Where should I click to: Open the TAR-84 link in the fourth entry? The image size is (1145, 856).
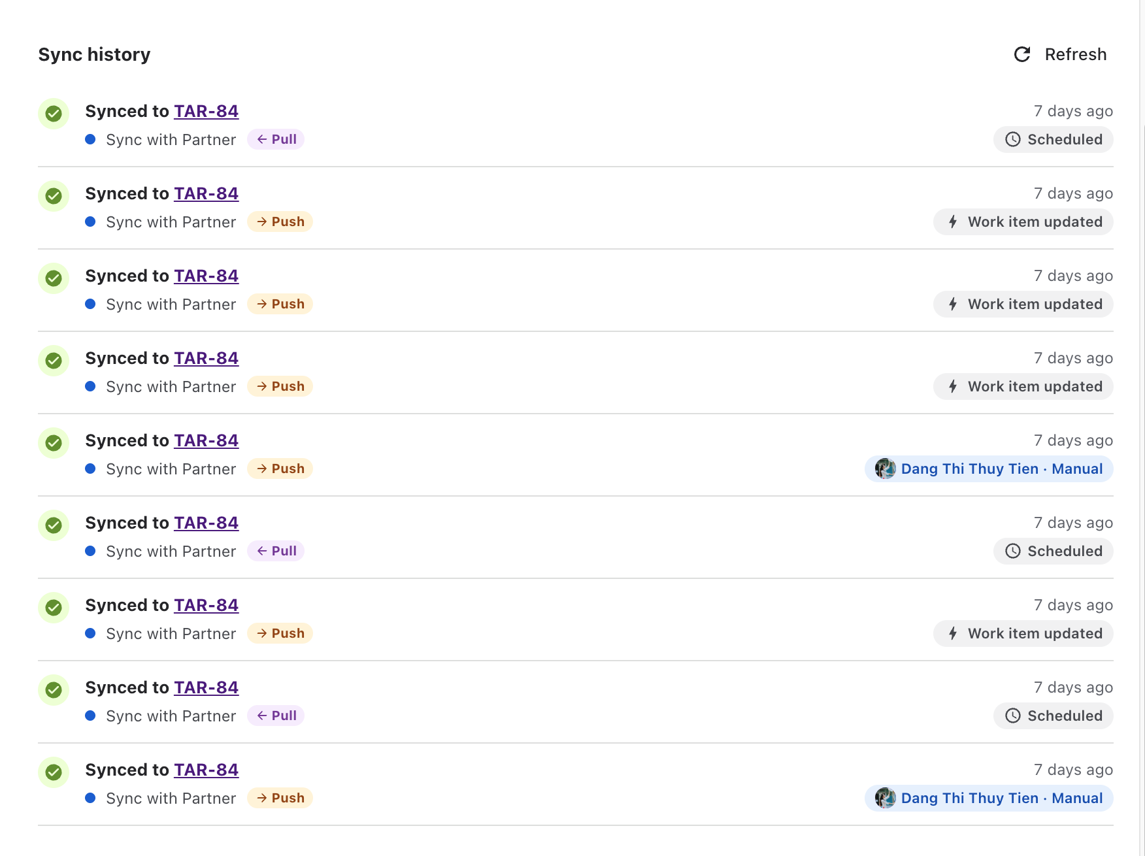point(207,358)
